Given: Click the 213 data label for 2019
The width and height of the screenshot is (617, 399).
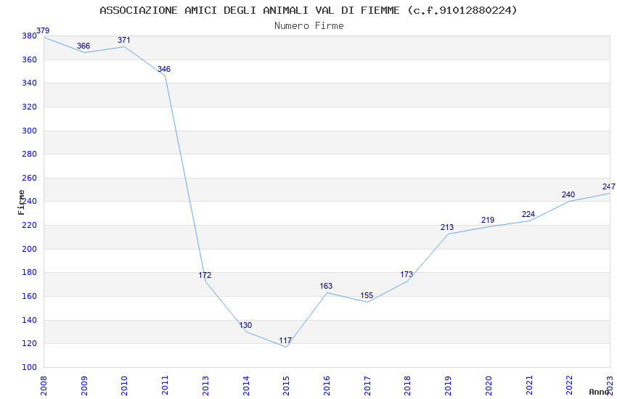Looking at the screenshot, I should pyautogui.click(x=447, y=227).
